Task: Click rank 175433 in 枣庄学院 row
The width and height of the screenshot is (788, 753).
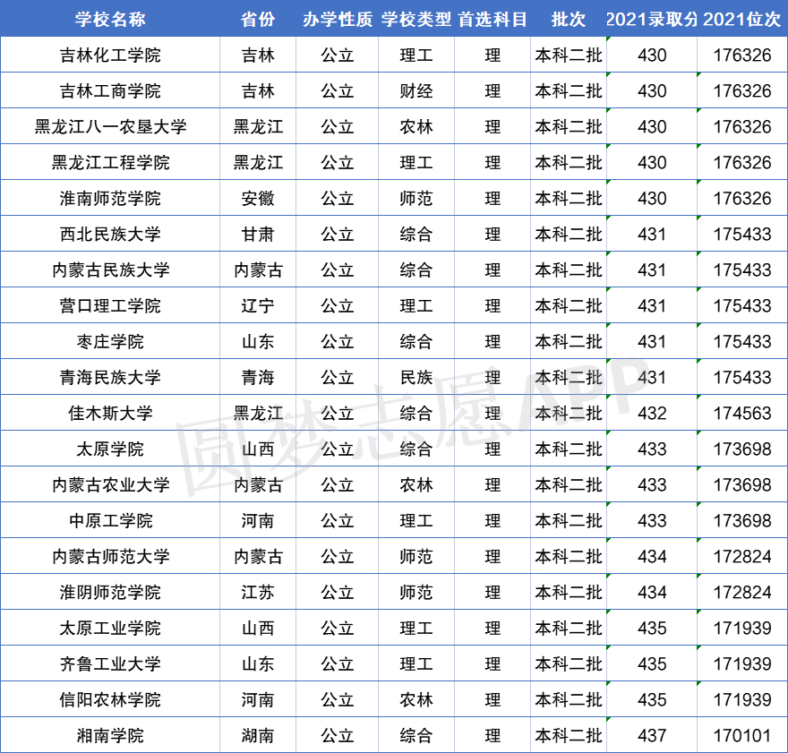Action: coord(742,342)
